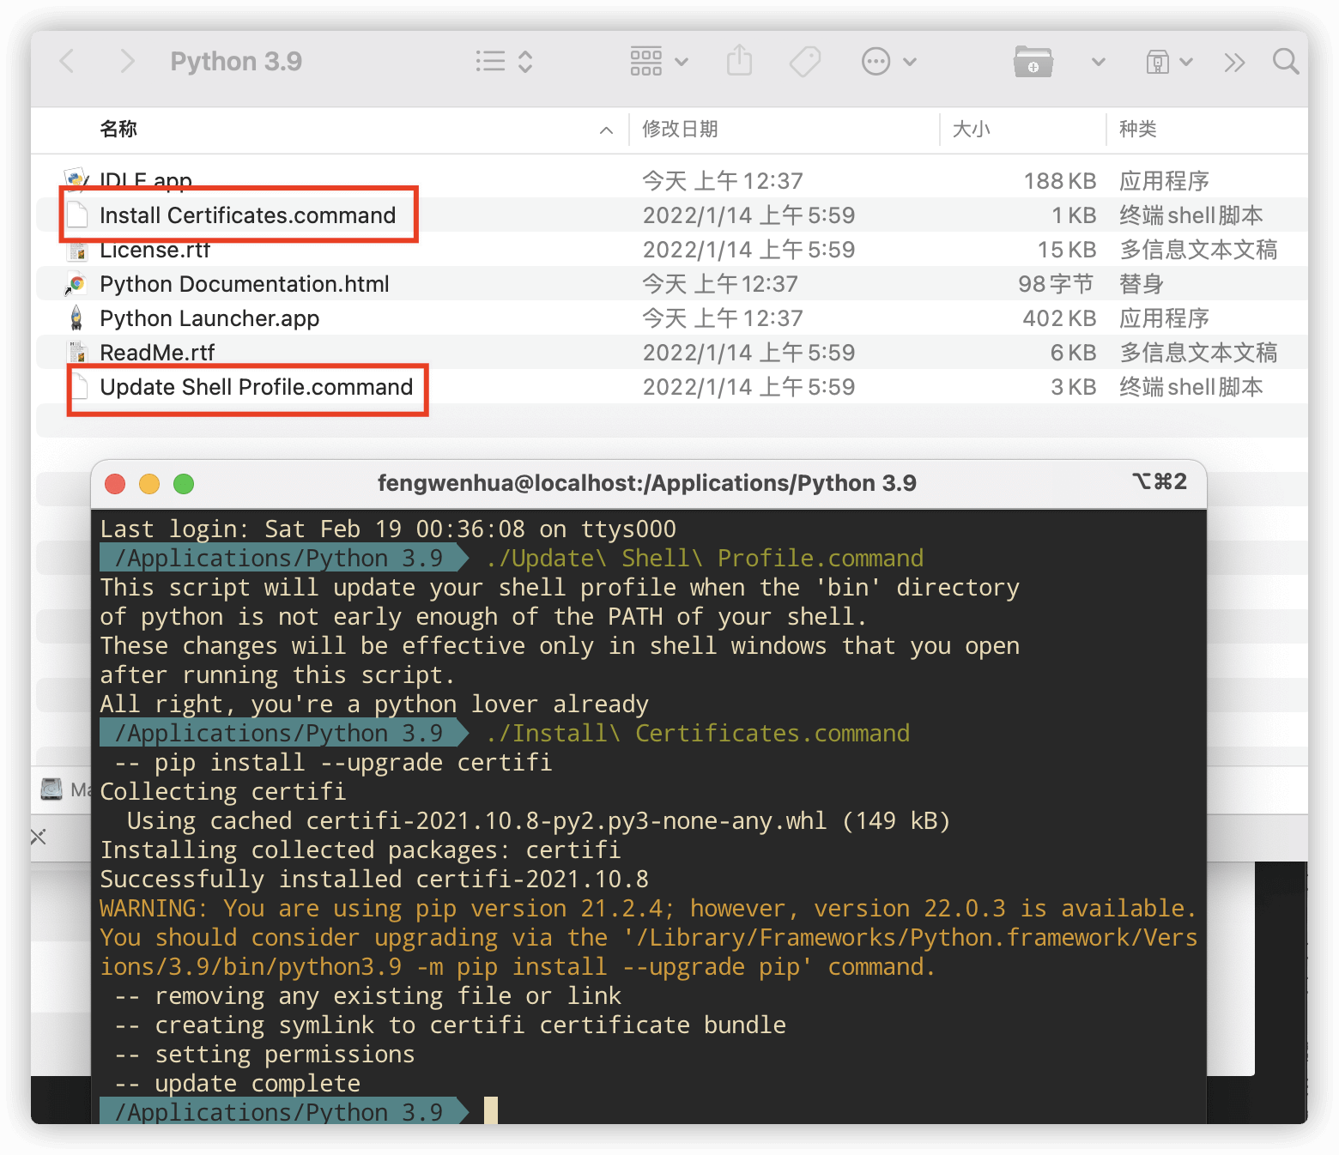Screen dimensions: 1339x1155
Task: Click the Update Shell Profile.command document icon
Action: [79, 386]
